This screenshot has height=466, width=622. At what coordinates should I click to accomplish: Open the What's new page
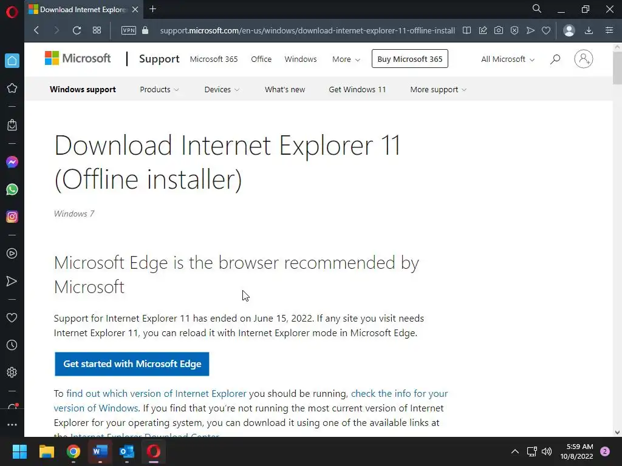tap(285, 90)
